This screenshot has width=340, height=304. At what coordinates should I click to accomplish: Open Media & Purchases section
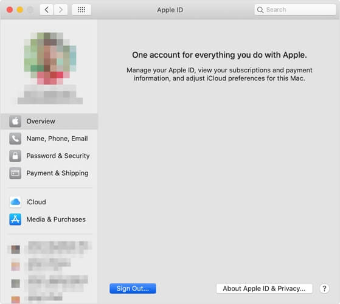tap(49, 219)
